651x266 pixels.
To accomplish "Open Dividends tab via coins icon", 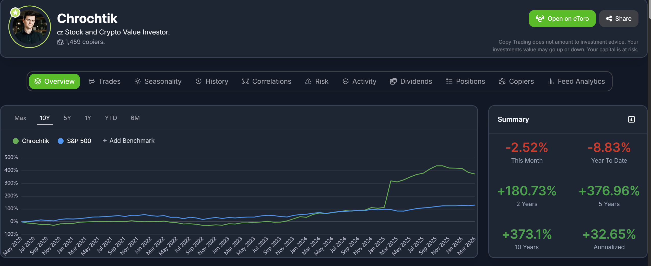I will (x=393, y=81).
